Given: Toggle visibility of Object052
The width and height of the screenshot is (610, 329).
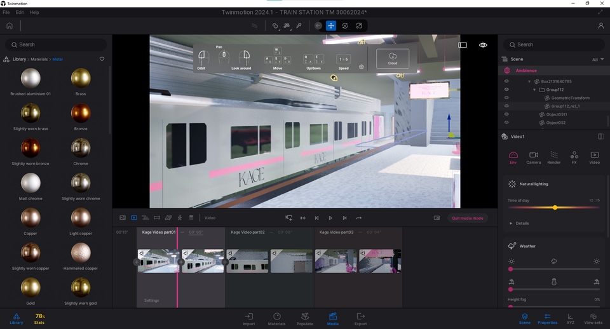Looking at the screenshot, I should point(506,122).
